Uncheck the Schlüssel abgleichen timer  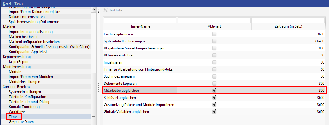(214, 97)
